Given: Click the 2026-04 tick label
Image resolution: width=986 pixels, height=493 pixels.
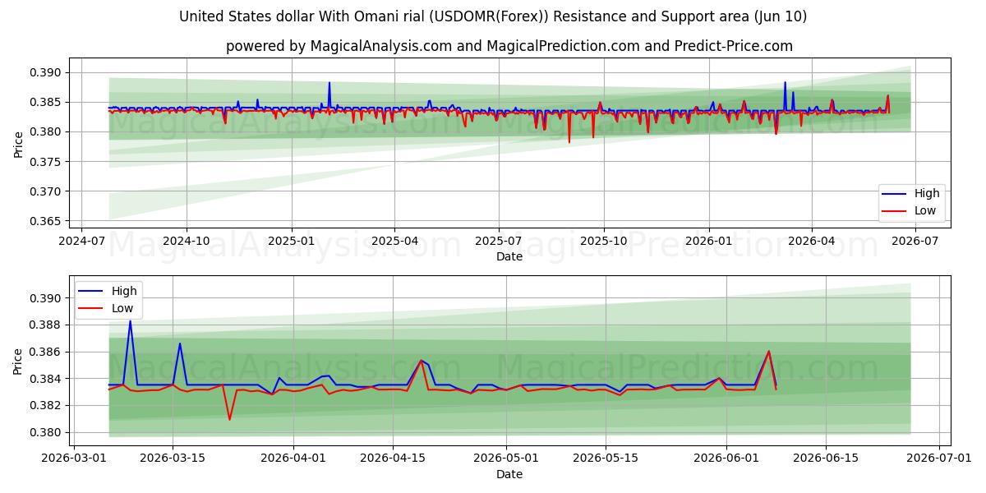Looking at the screenshot, I should (812, 241).
